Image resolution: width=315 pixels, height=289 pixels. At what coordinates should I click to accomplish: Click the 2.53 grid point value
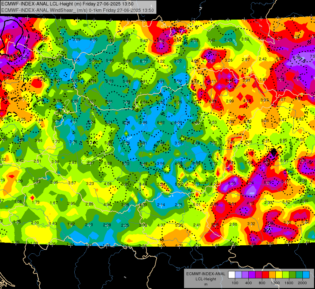pos(194,40)
